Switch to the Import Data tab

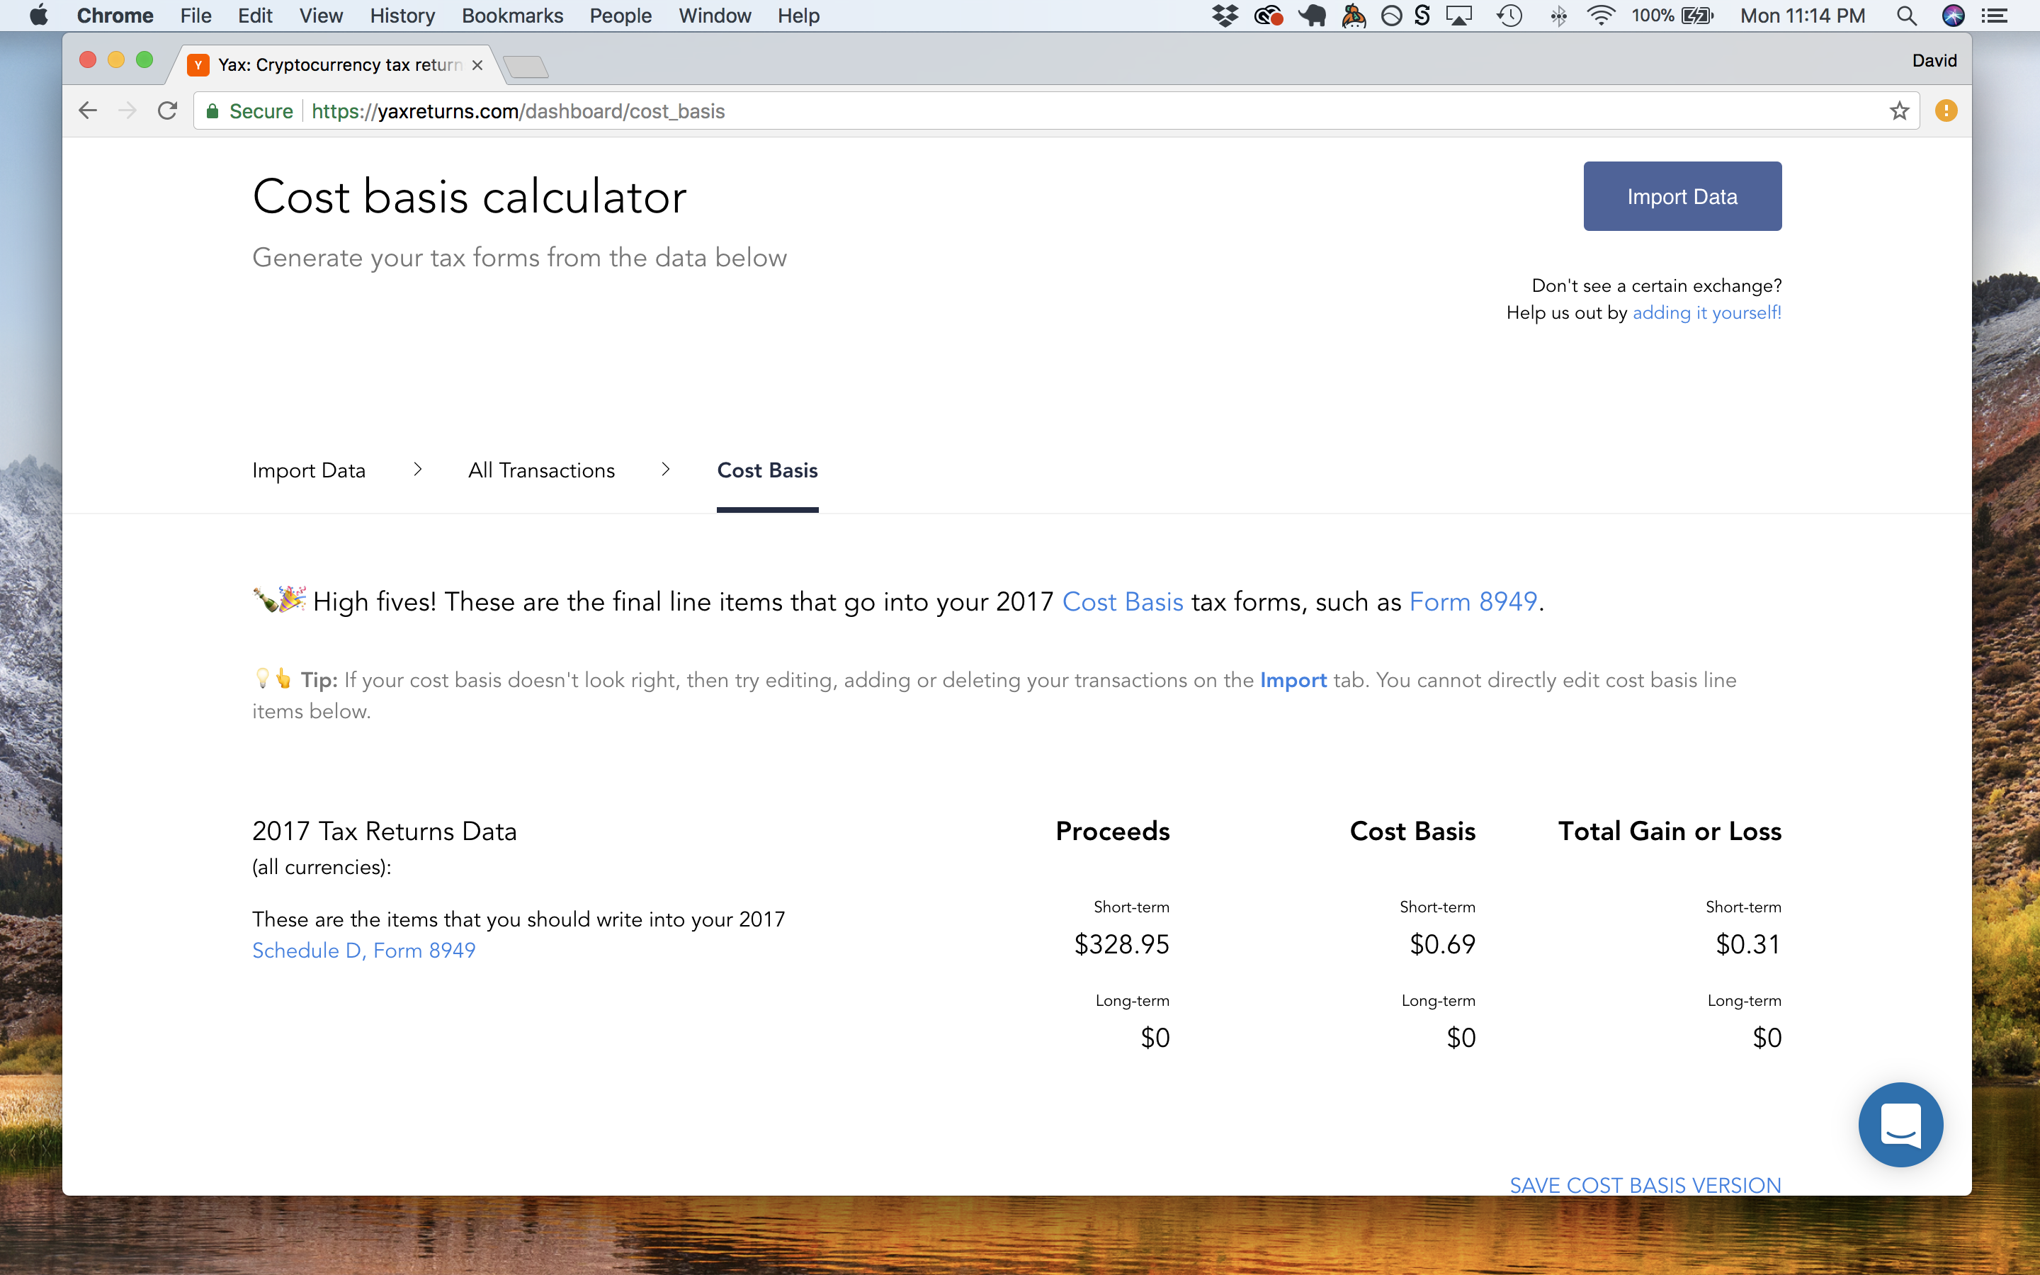coord(309,470)
